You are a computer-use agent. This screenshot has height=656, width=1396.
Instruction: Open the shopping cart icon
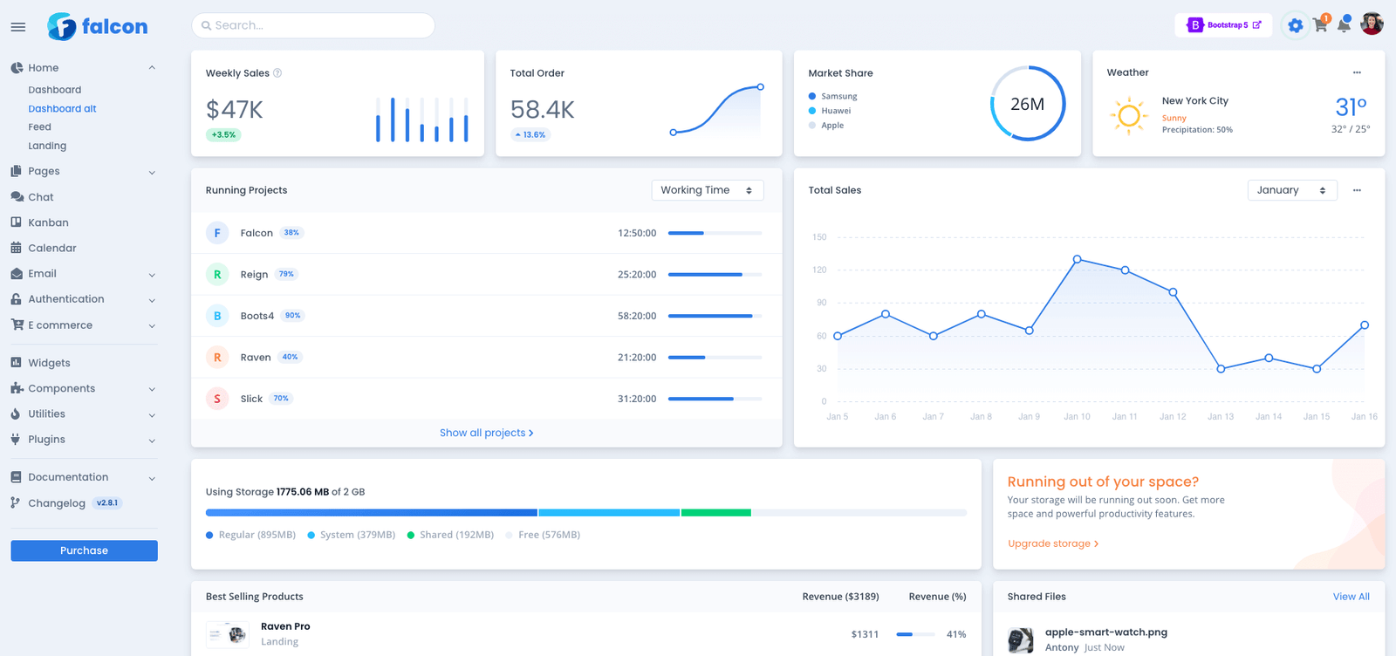pyautogui.click(x=1320, y=25)
